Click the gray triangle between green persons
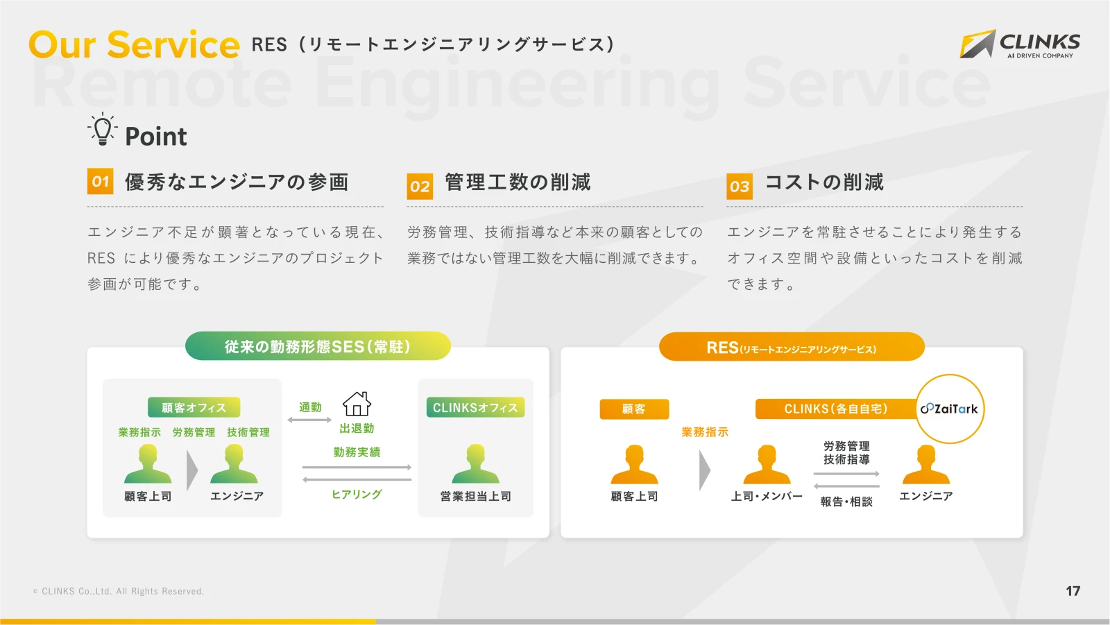1110x625 pixels. tap(192, 470)
